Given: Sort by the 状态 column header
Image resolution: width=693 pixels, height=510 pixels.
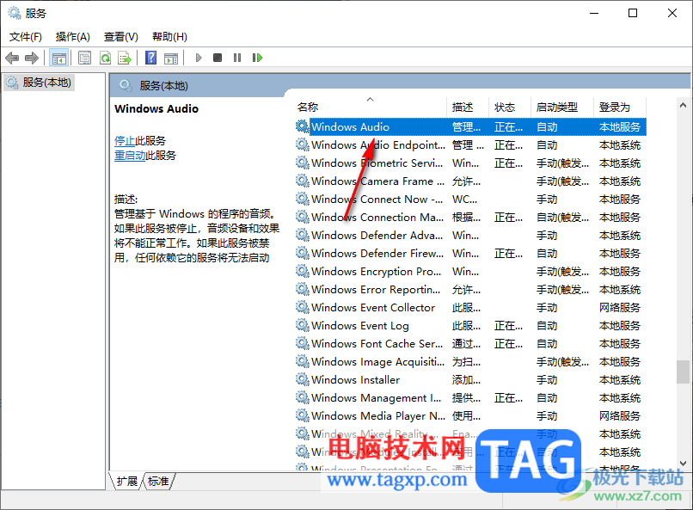Looking at the screenshot, I should coord(510,108).
